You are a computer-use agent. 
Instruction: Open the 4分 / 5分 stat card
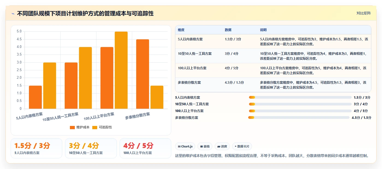(x=145, y=148)
